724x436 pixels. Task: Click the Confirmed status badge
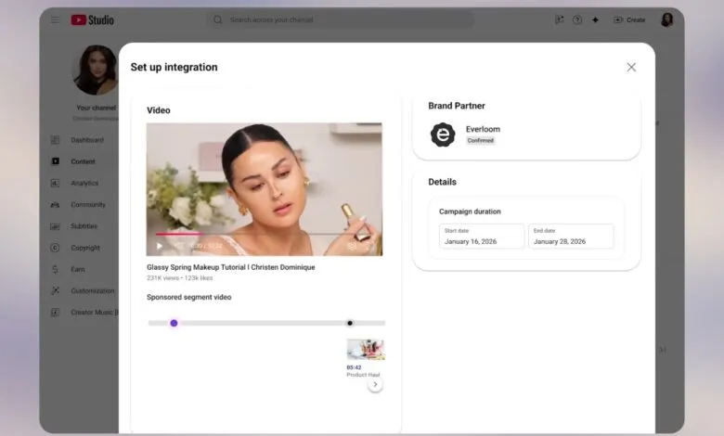[480, 140]
